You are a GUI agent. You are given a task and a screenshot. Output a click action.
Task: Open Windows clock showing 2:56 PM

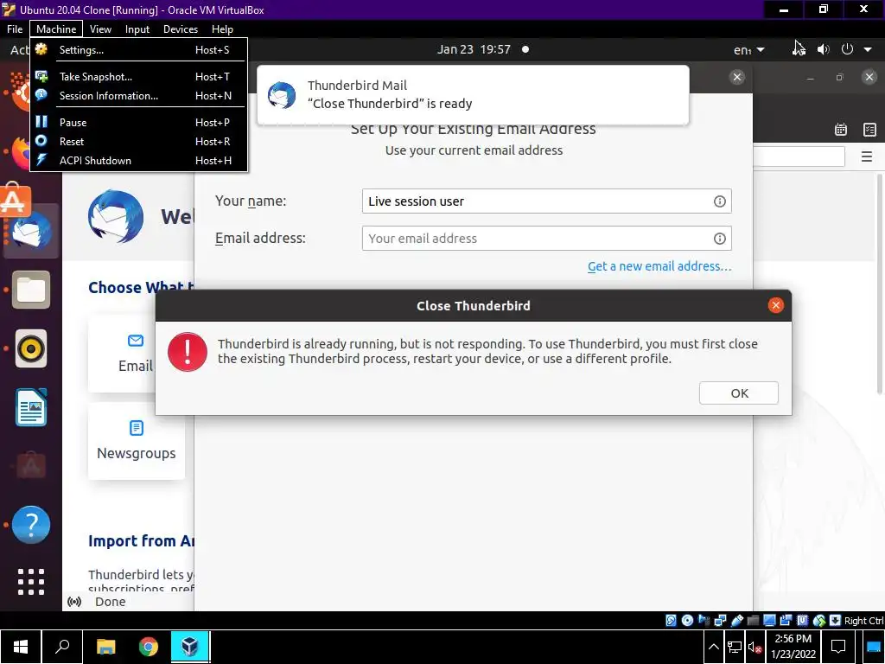793,647
